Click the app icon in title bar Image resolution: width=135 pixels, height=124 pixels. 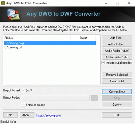3,3
